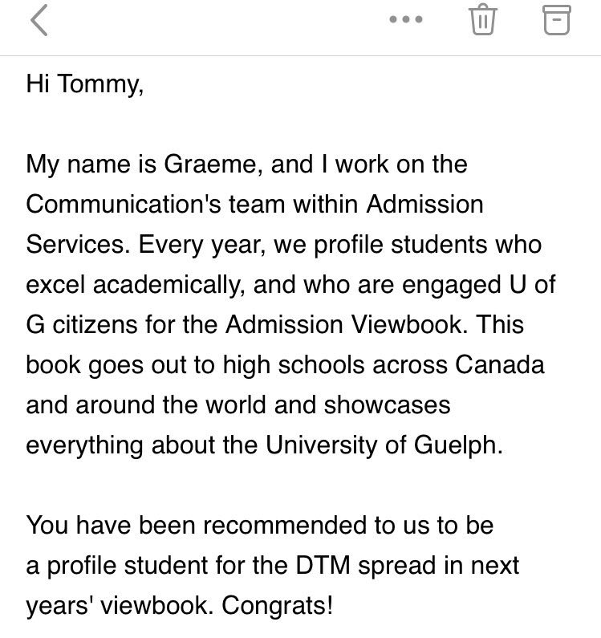
Task: Open the three-dot more options menu
Action: pos(406,19)
